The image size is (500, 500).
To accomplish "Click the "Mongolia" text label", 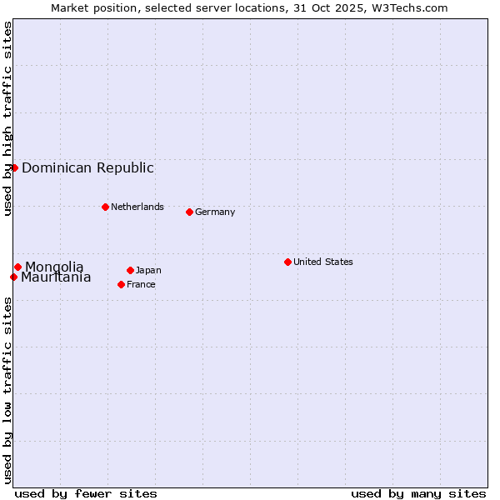I will (54, 267).
